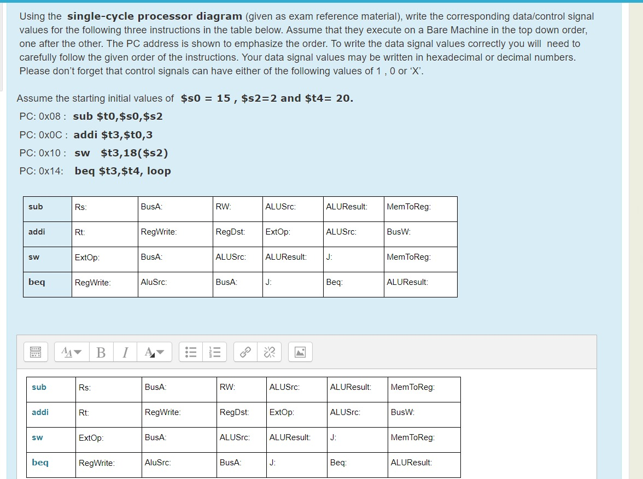Expand the toolbar with show more buttons
This screenshot has width=643, height=479.
pos(36,352)
